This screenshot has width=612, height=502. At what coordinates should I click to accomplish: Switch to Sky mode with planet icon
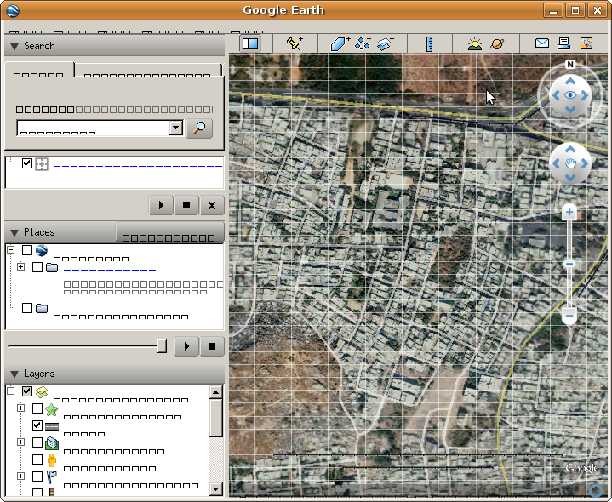coord(496,44)
